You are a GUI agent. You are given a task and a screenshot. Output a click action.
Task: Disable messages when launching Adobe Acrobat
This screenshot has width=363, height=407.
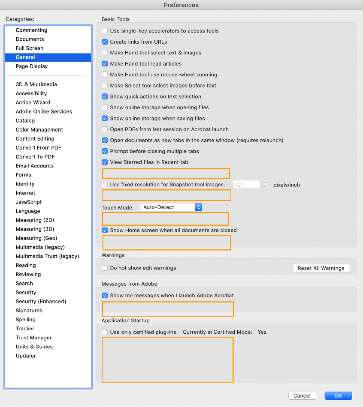tap(105, 295)
